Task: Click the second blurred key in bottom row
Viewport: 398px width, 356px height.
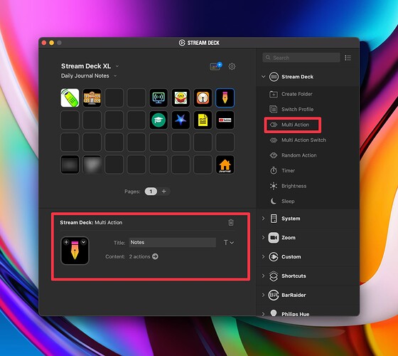Action: pyautogui.click(x=92, y=164)
